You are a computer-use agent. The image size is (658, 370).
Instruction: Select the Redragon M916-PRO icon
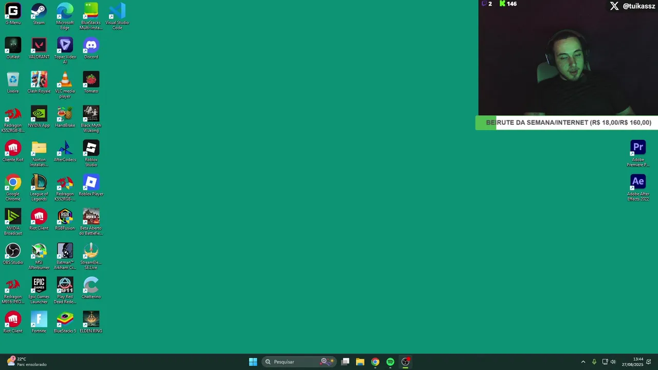(x=13, y=291)
